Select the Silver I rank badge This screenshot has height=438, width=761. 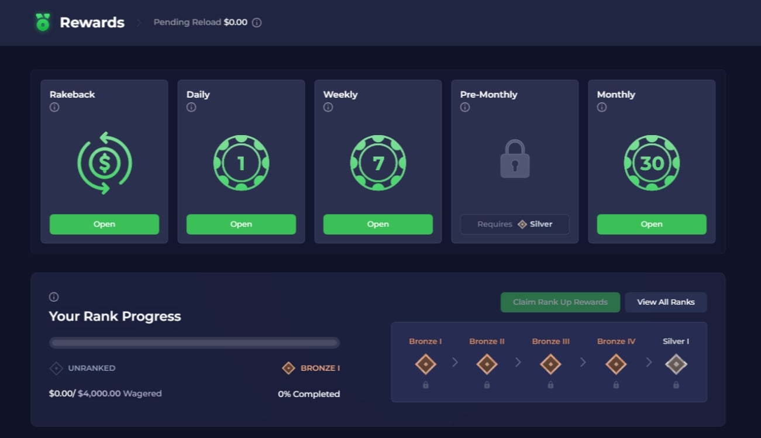click(676, 364)
